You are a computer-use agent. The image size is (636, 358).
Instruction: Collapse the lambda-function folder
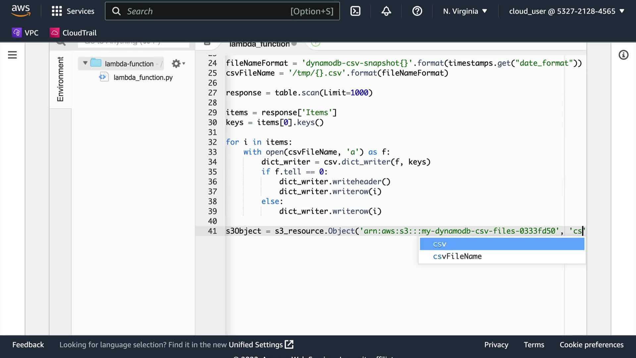[x=85, y=63]
